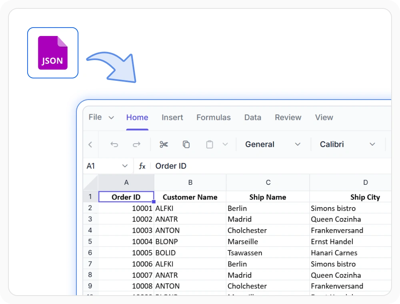Open the General number format dropdown

coord(273,144)
